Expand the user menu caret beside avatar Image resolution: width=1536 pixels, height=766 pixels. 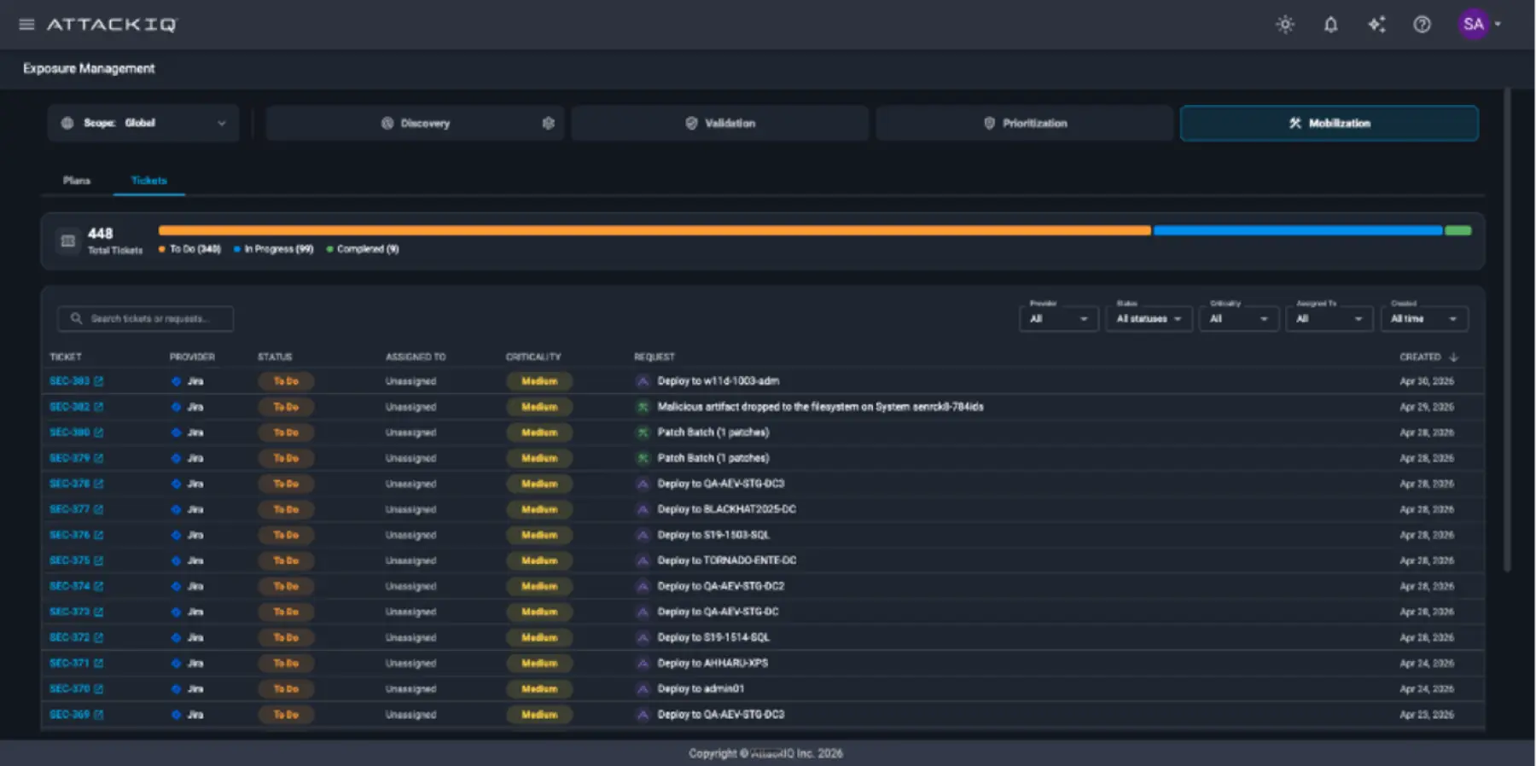[x=1498, y=25]
